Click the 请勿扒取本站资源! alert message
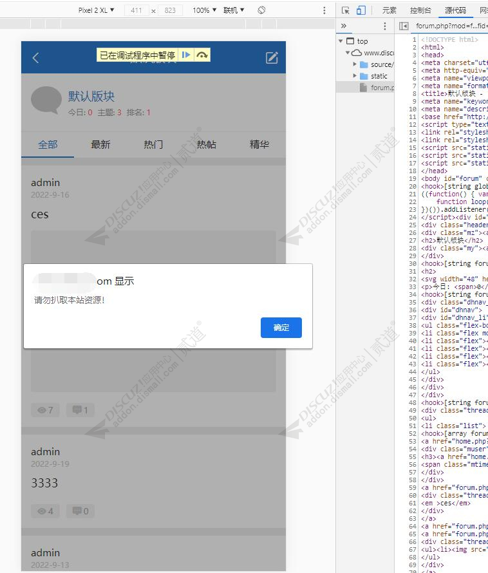Image resolution: width=488 pixels, height=573 pixels. pos(70,301)
